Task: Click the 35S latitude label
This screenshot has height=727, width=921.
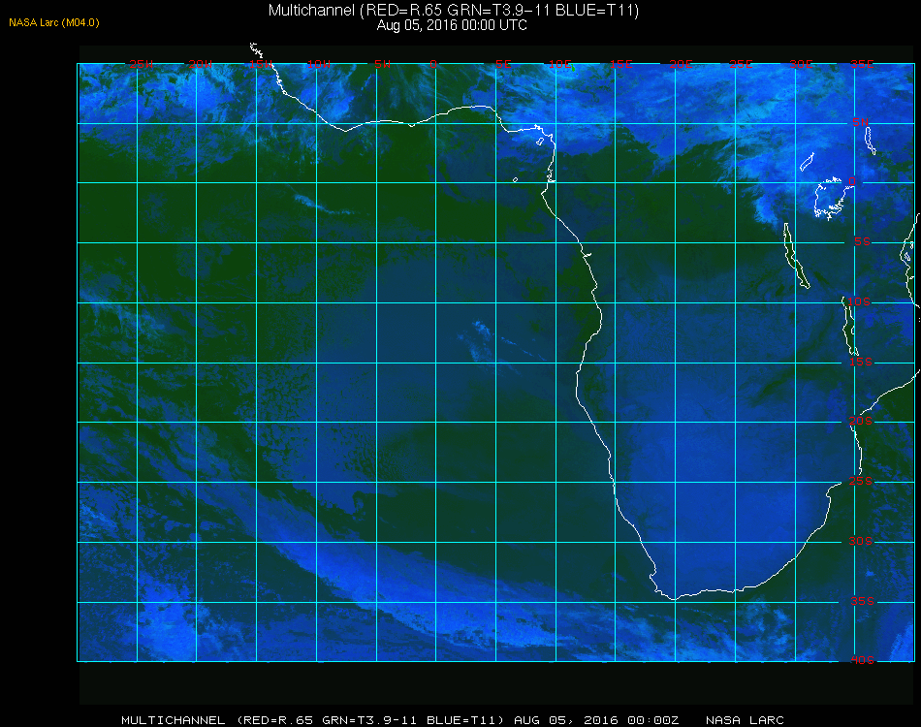Action: pyautogui.click(x=862, y=601)
